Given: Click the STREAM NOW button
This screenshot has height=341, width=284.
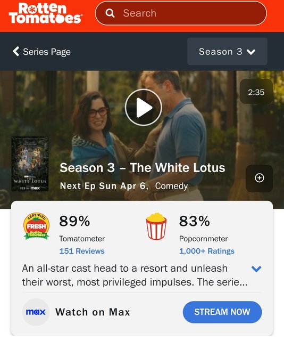Looking at the screenshot, I should [x=222, y=312].
